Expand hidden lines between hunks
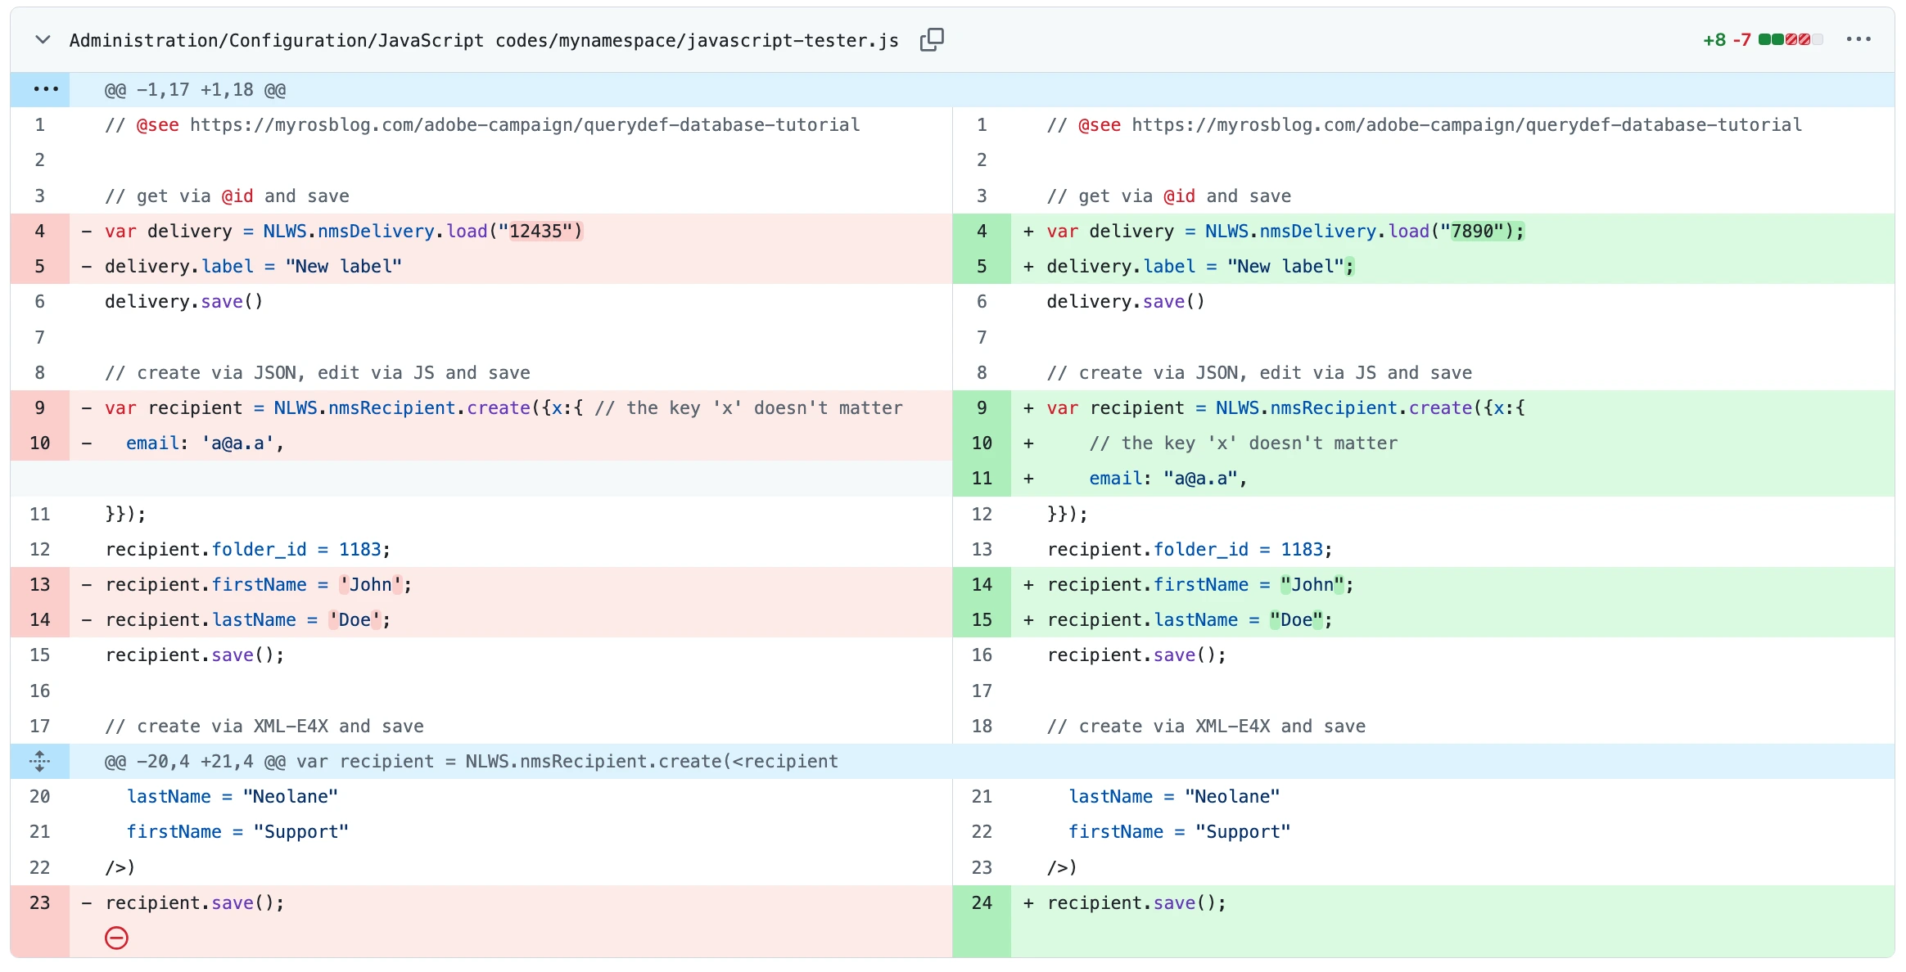This screenshot has width=1906, height=972. pyautogui.click(x=40, y=761)
